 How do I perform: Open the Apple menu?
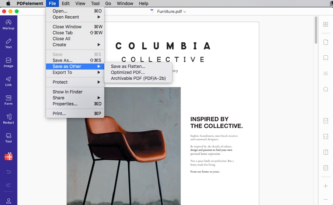pos(8,3)
